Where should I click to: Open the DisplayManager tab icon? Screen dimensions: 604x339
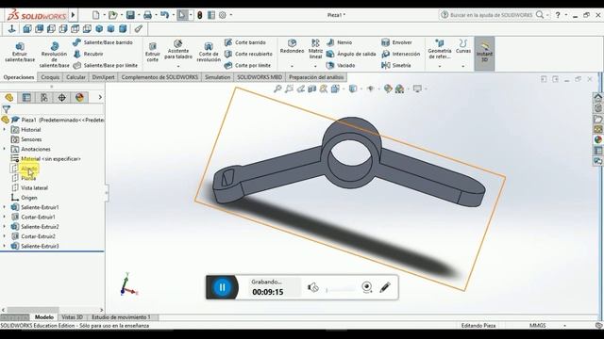pyautogui.click(x=79, y=98)
